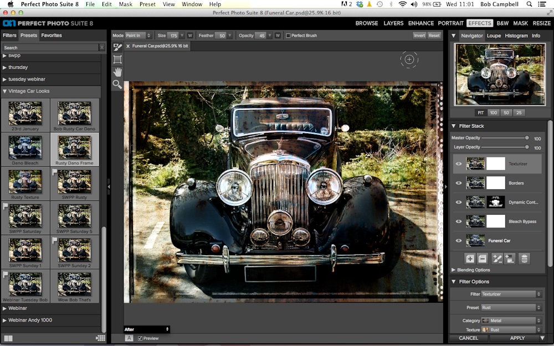Click the remove filter layer icon
Viewport: 554px width, 346px height.
[x=483, y=259]
